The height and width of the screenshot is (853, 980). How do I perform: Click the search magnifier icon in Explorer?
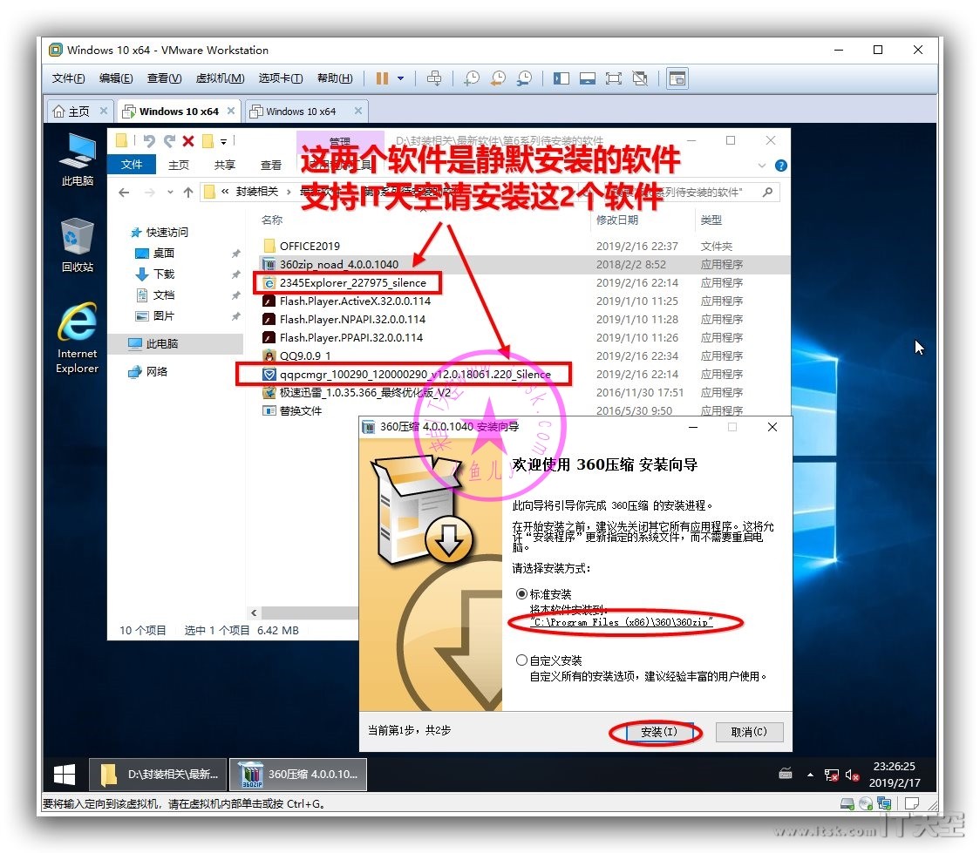(767, 192)
